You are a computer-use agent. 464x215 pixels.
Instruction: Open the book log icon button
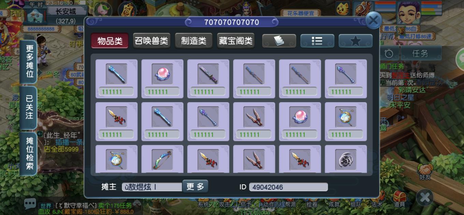point(279,41)
